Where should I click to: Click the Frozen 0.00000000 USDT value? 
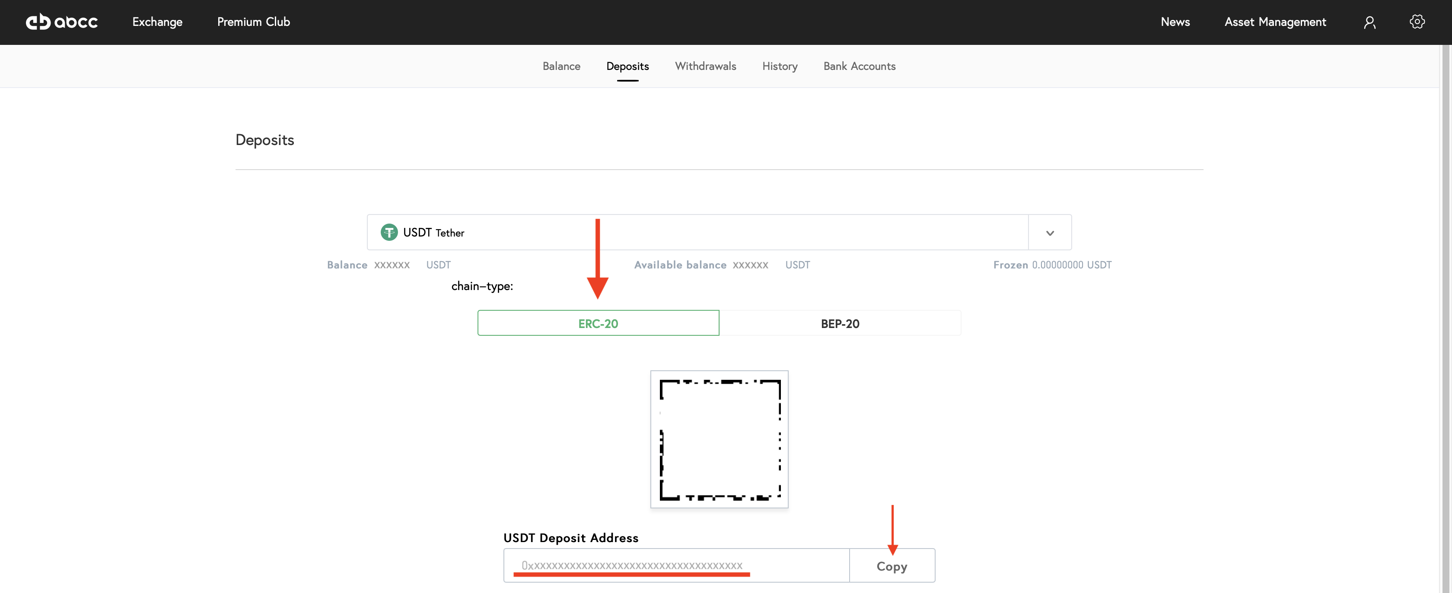tap(1052, 265)
